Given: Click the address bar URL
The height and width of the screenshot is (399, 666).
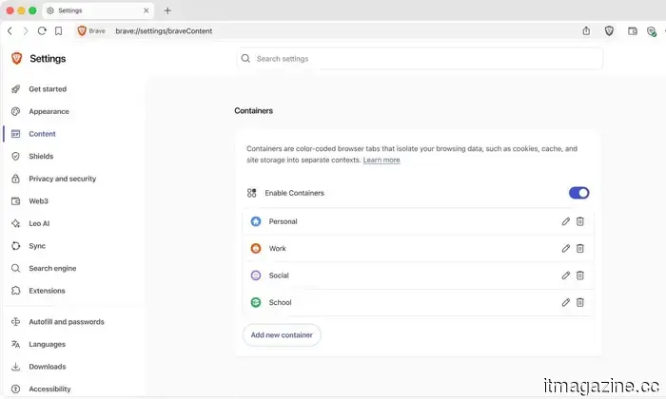Looking at the screenshot, I should tap(164, 31).
